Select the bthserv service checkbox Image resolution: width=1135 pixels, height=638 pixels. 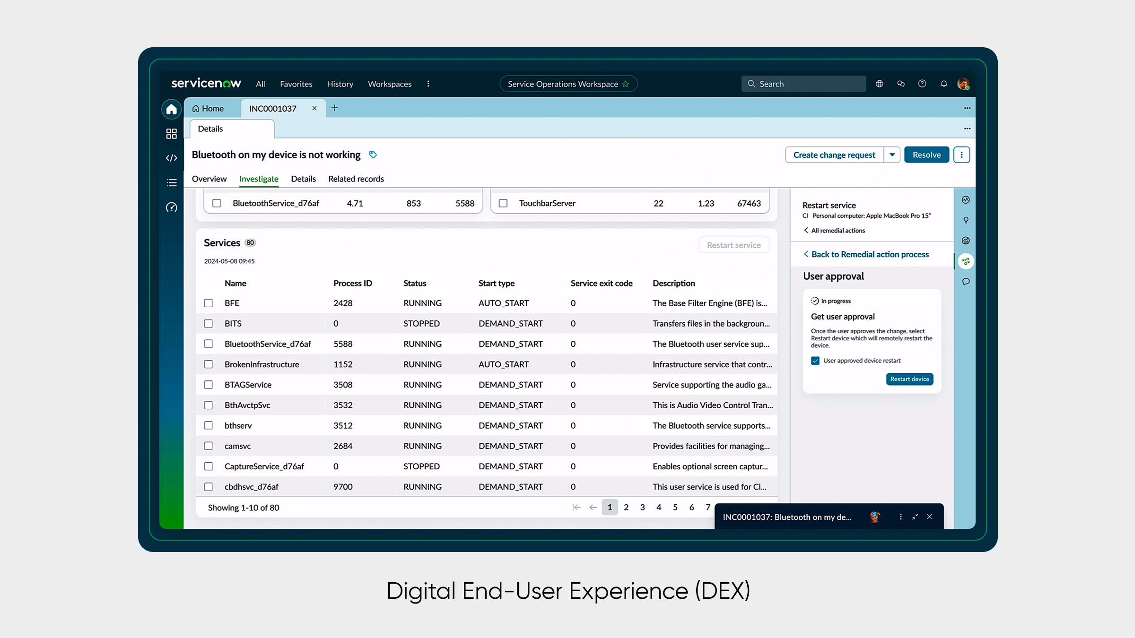coord(208,425)
